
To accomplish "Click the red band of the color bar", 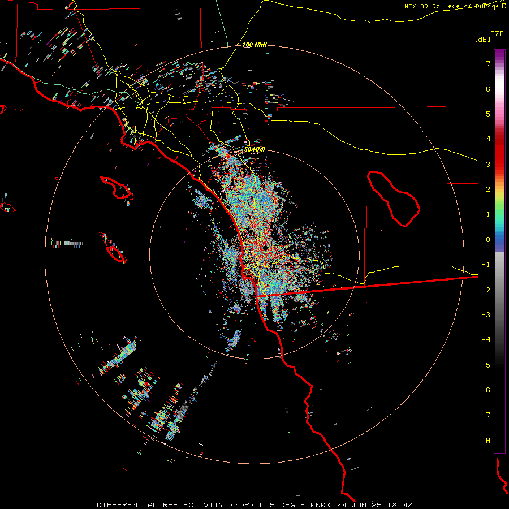I will (x=499, y=153).
